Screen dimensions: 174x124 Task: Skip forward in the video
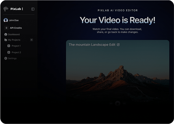124,104
